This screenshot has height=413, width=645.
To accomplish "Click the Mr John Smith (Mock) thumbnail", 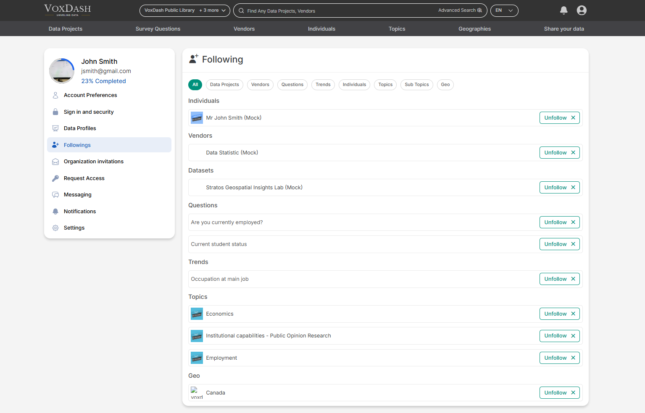I will coord(197,118).
